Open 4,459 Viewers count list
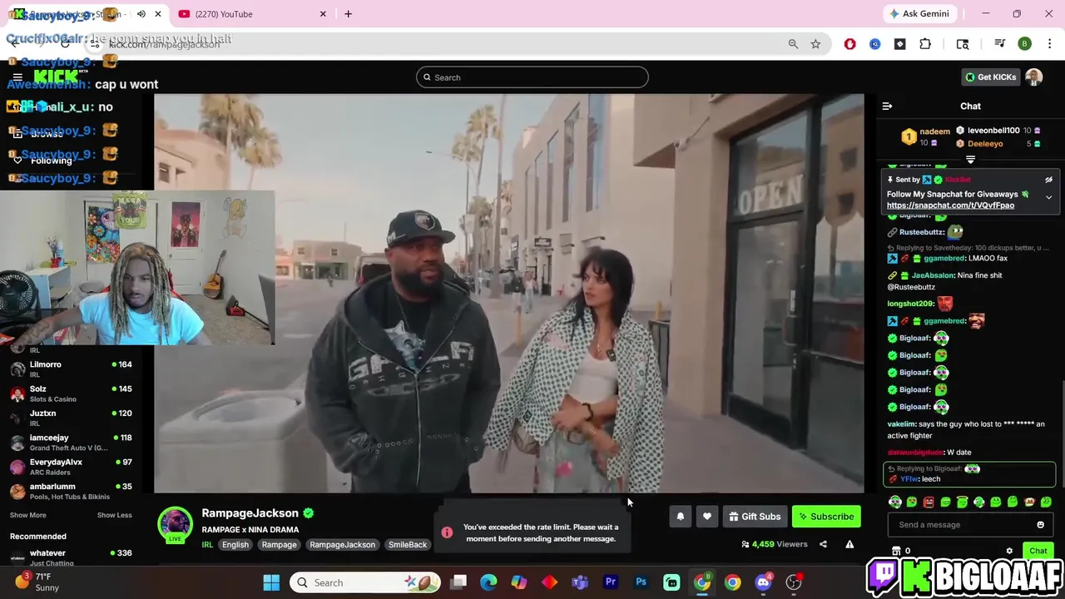The height and width of the screenshot is (599, 1065). pos(774,544)
